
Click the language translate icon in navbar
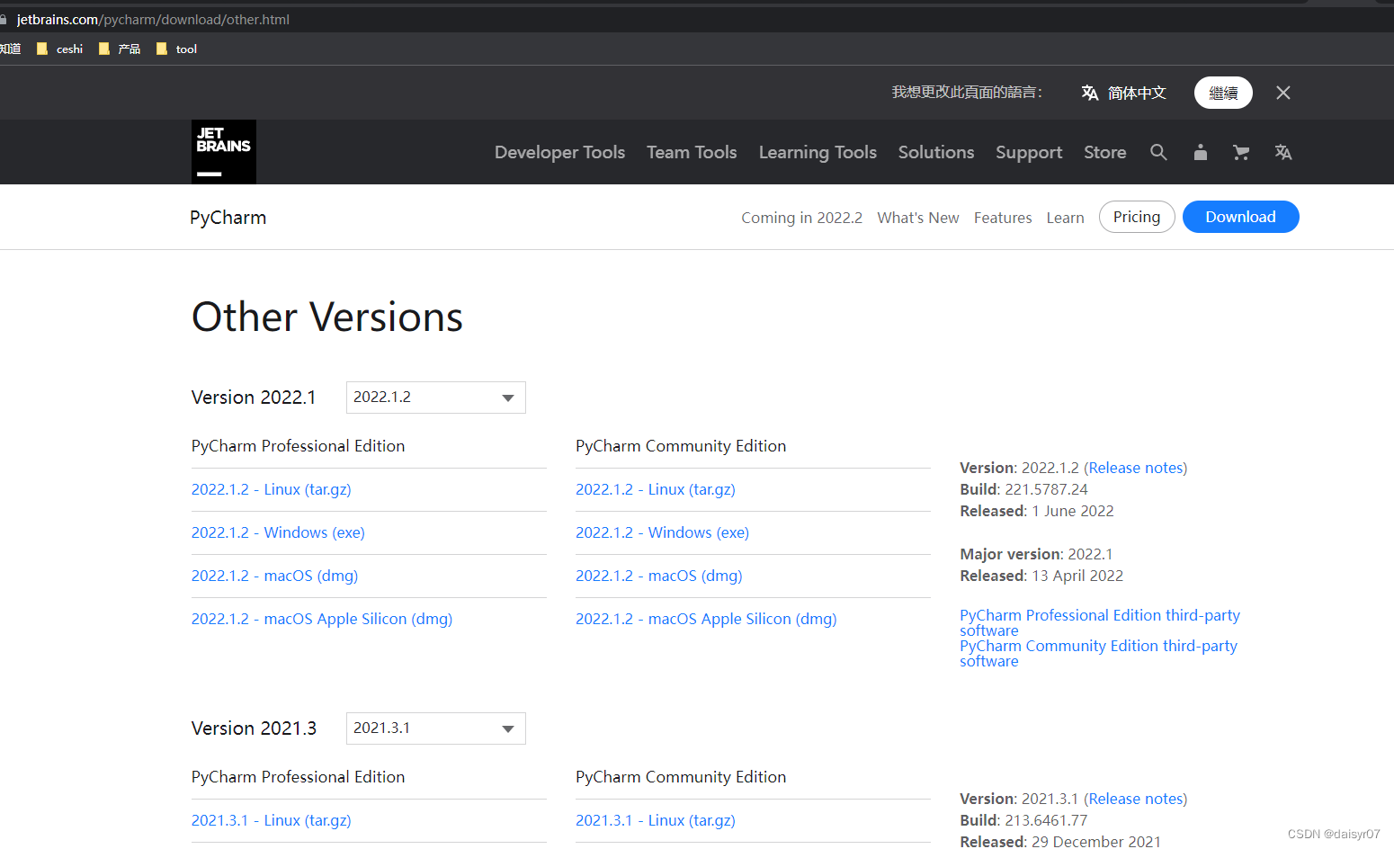1283,152
